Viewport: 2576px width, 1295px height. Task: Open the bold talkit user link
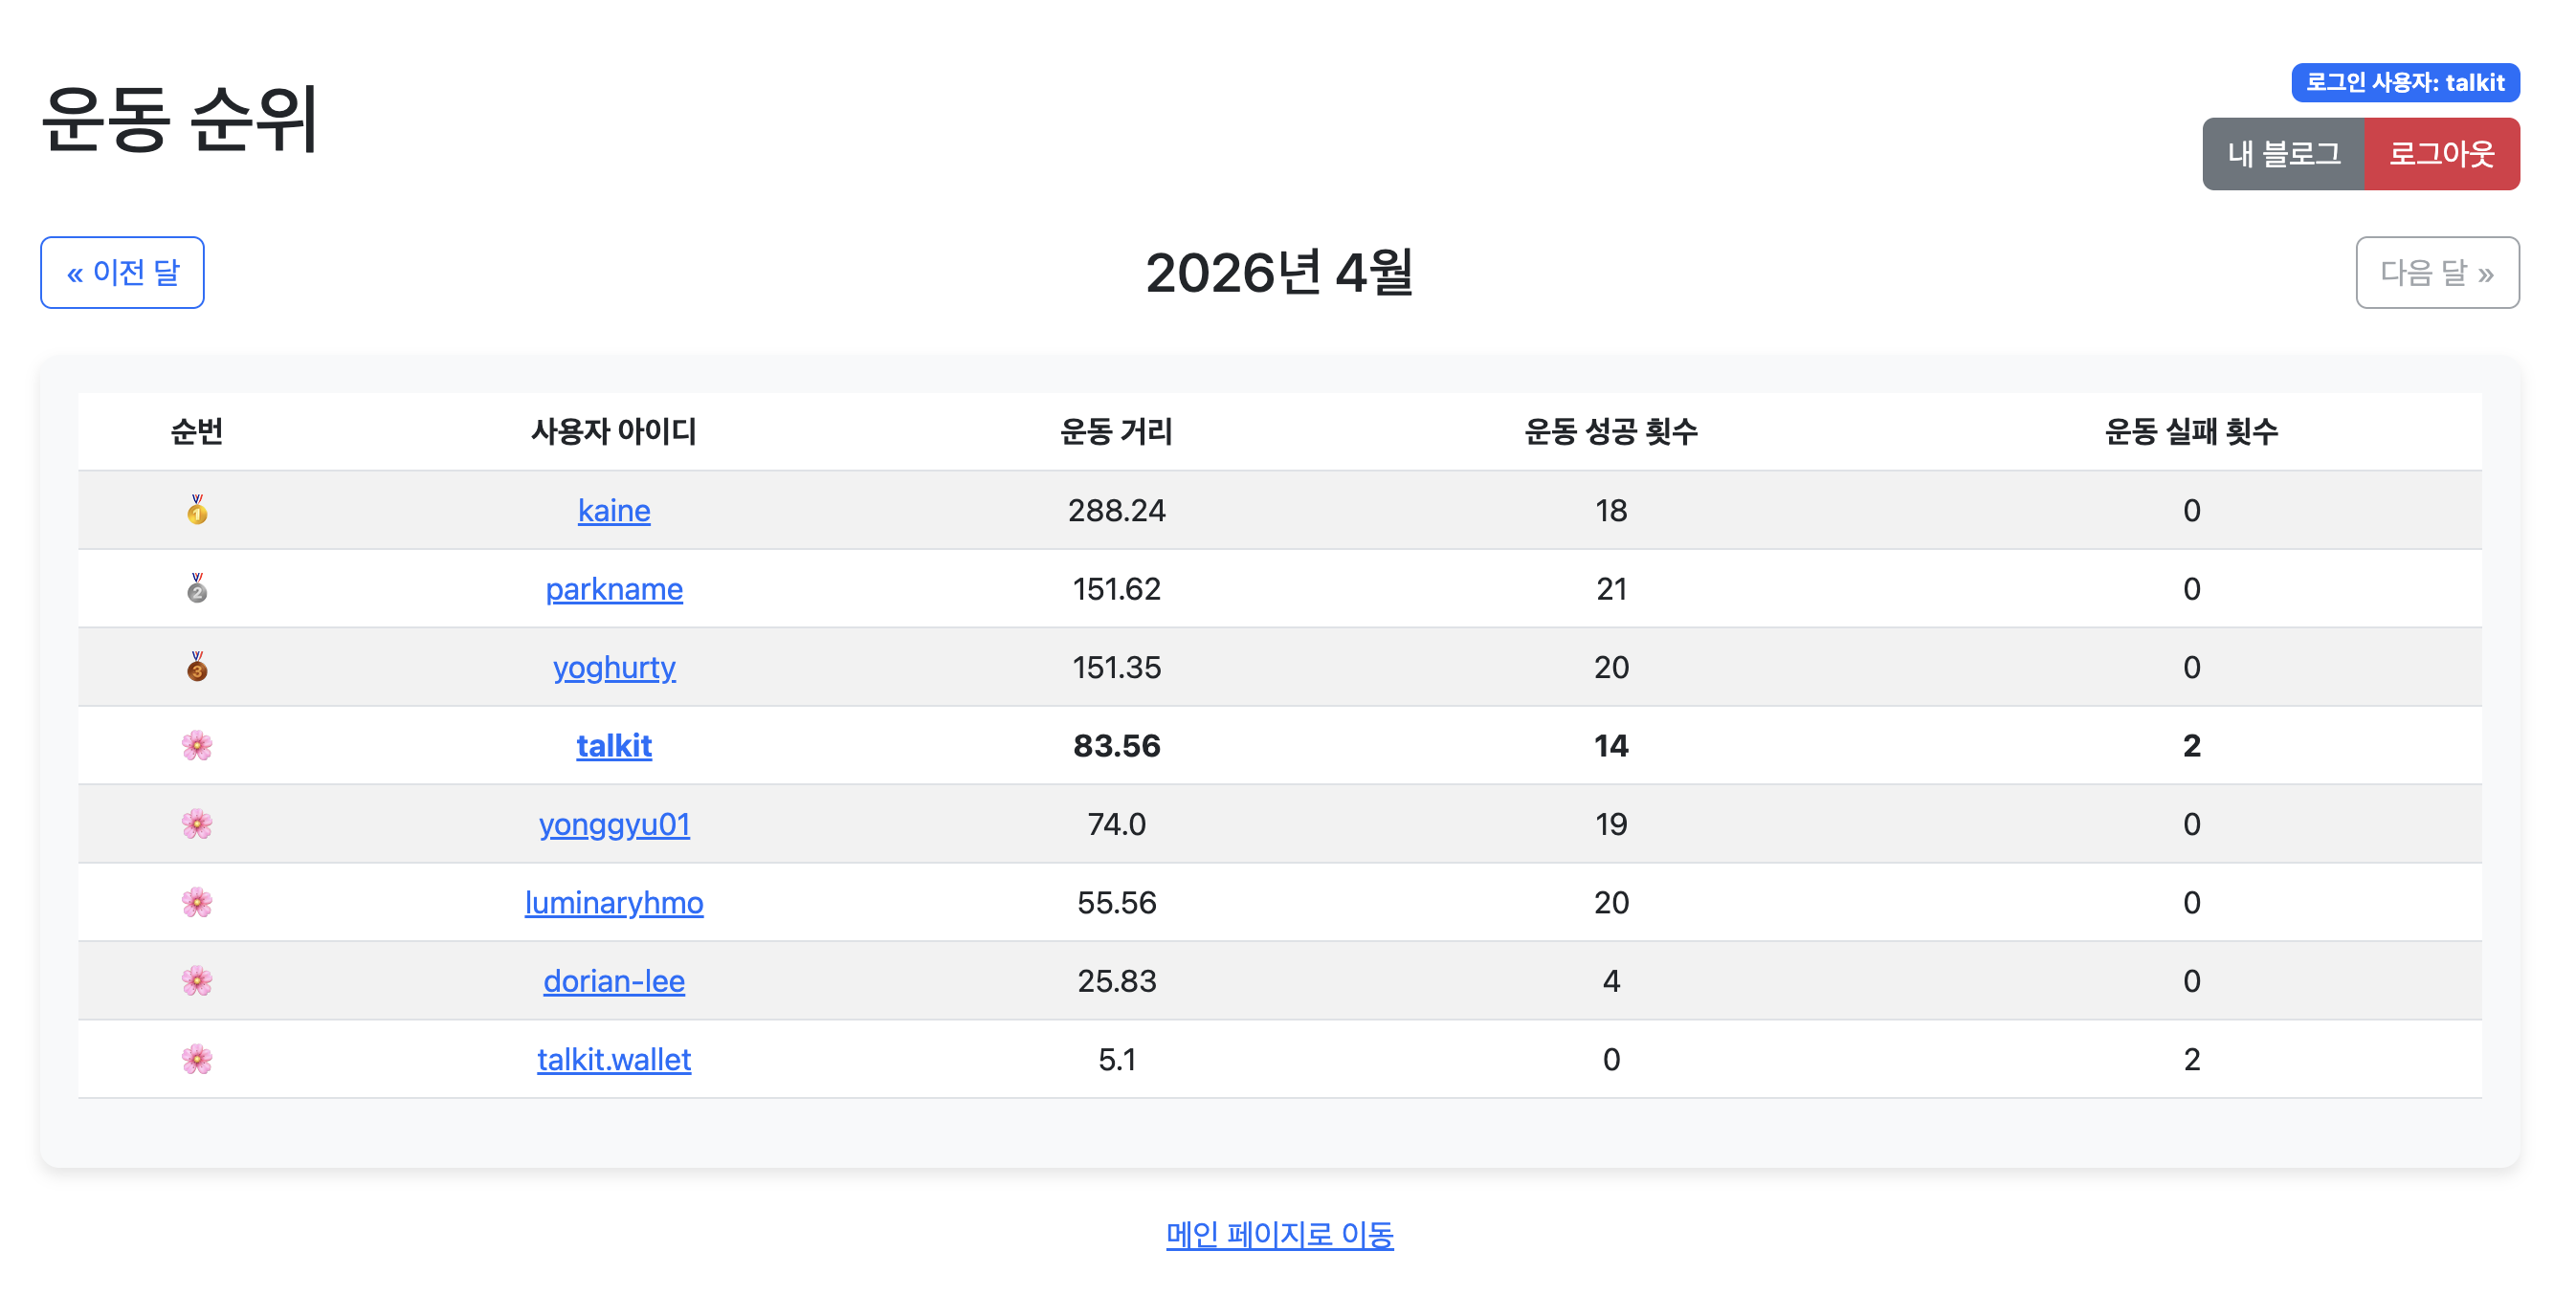[x=614, y=745]
